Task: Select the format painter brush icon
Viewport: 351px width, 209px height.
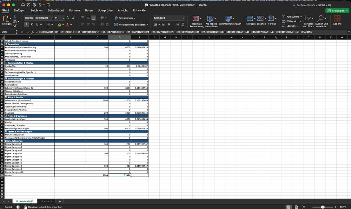Action: 15,26
